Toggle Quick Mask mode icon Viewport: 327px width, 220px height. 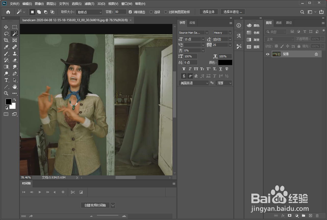pyautogui.click(x=6, y=114)
